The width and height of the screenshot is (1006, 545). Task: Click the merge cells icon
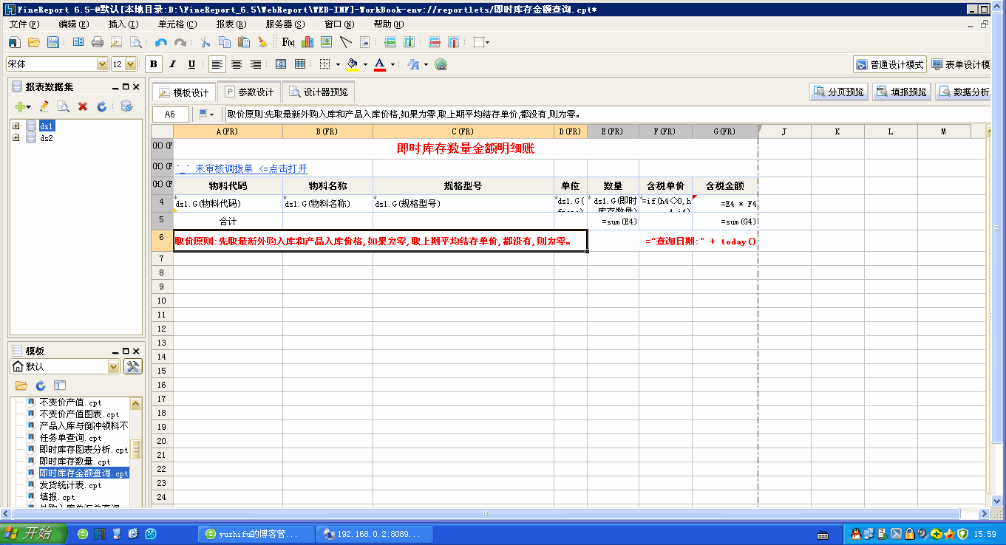(281, 64)
